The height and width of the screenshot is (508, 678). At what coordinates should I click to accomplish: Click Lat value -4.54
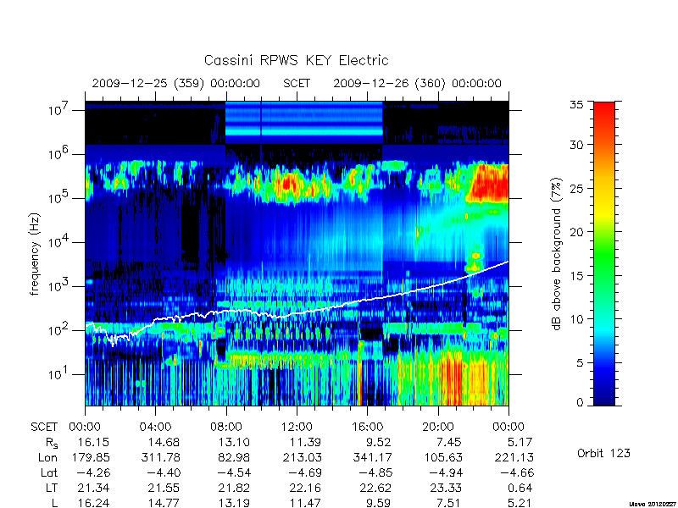232,473
